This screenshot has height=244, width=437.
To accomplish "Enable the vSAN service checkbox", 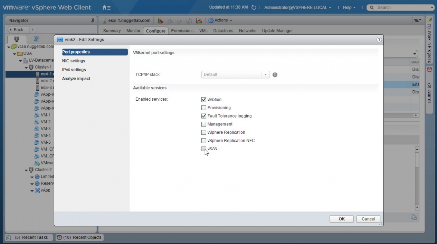I will (204, 149).
